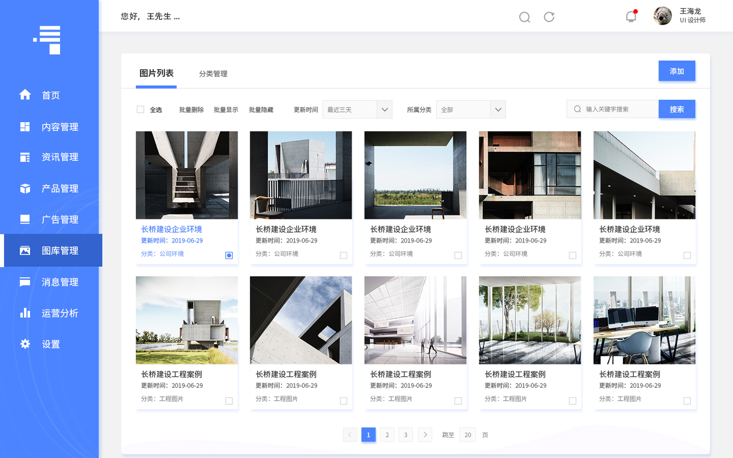This screenshot has height=458, width=733.
Task: Open the framed landscape view thumbnail
Action: click(x=415, y=175)
